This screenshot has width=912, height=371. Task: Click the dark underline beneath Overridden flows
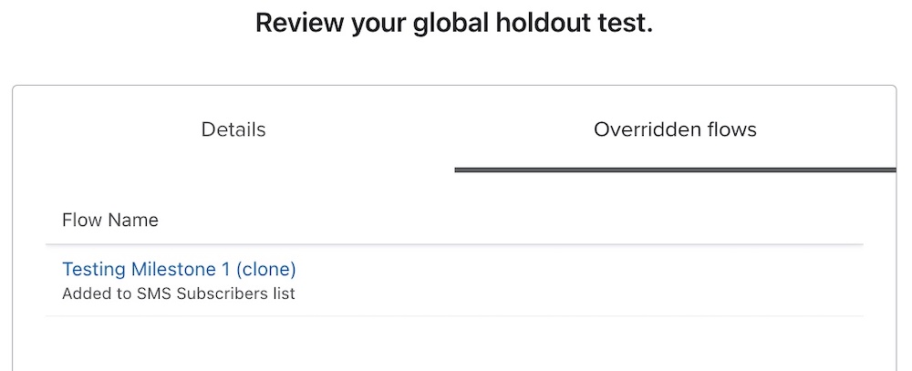tap(675, 170)
